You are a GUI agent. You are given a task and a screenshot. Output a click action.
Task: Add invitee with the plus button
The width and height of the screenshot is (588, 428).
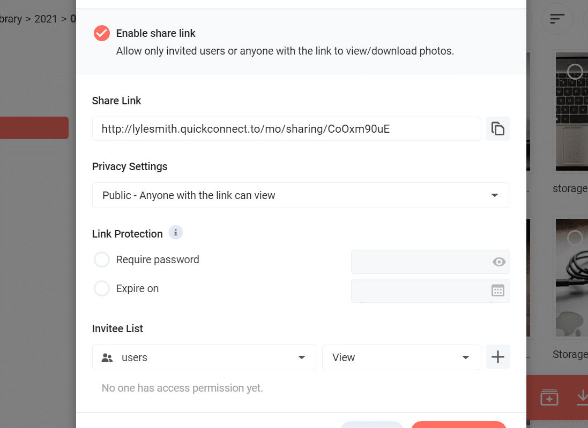(497, 357)
